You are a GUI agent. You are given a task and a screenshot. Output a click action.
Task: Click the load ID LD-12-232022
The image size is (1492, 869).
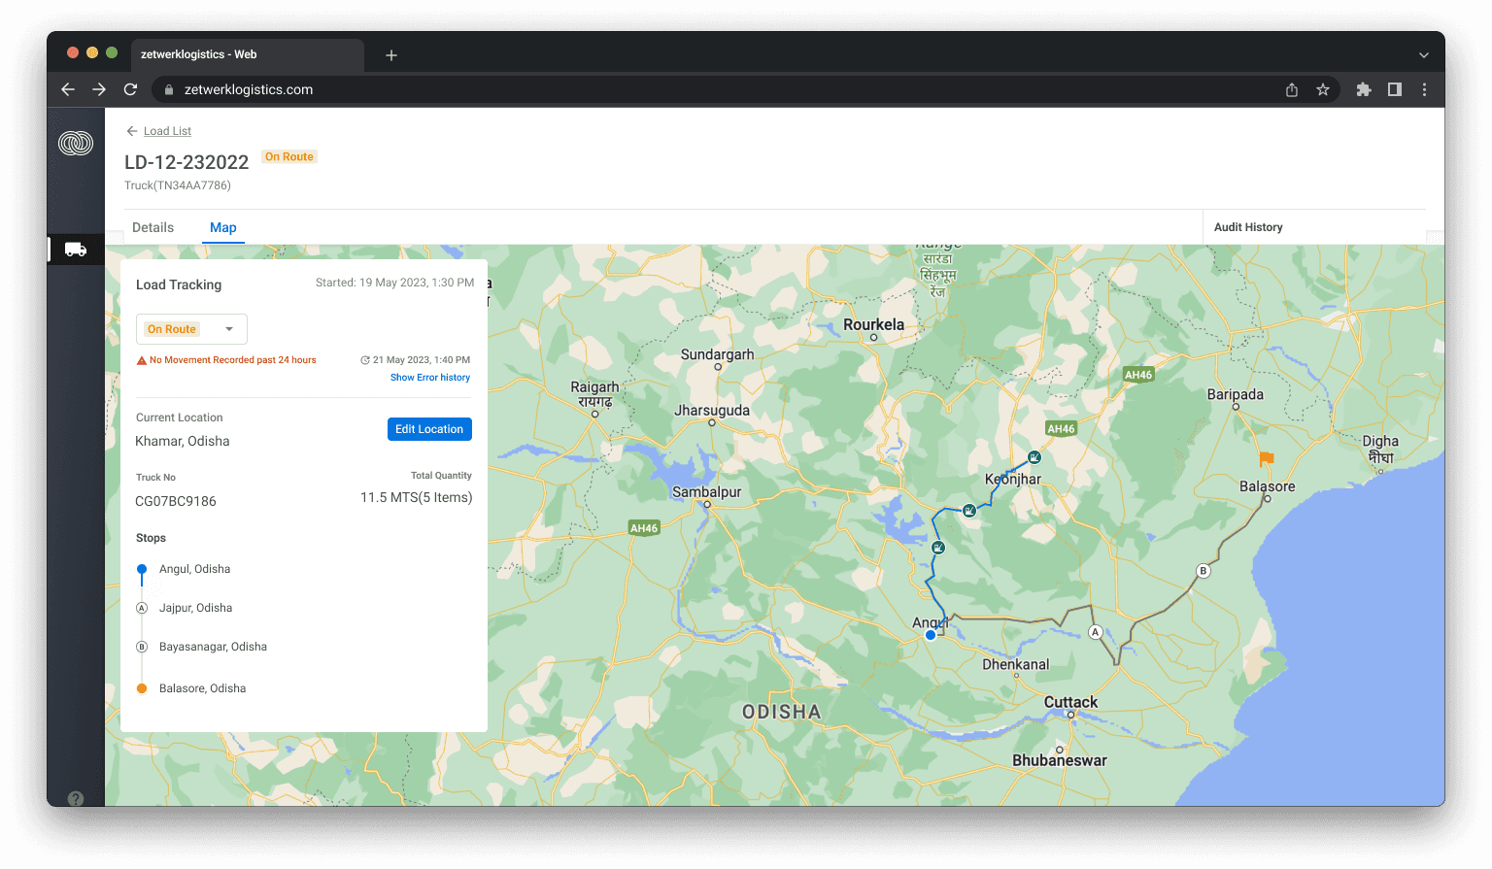(x=186, y=162)
